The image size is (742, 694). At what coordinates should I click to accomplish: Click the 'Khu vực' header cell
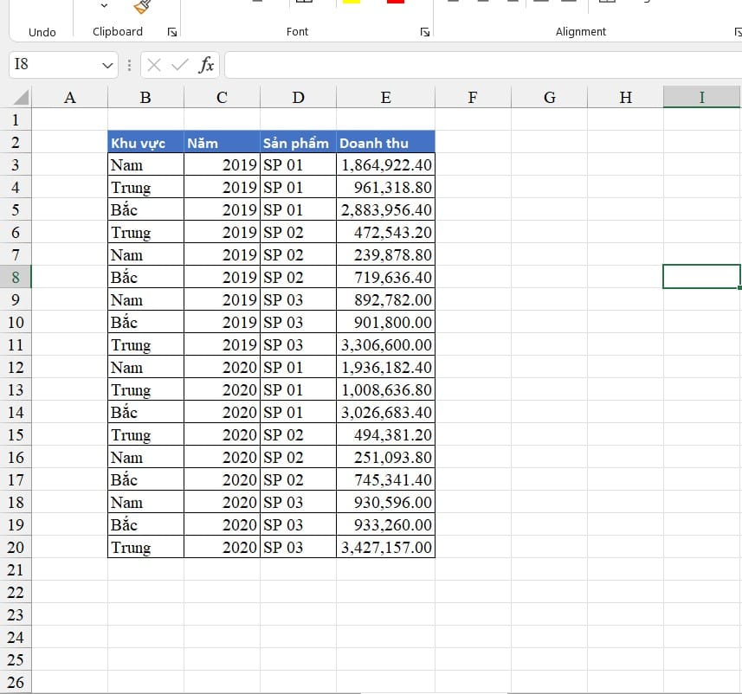tap(145, 143)
